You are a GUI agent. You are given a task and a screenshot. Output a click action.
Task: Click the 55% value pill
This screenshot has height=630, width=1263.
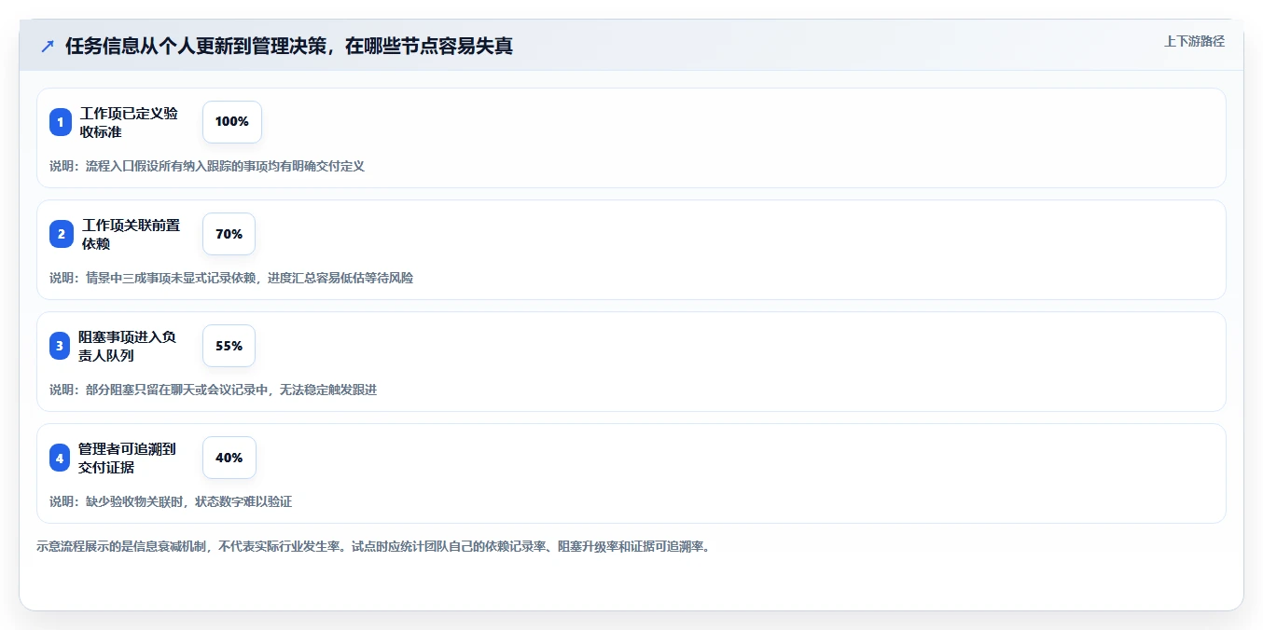229,346
